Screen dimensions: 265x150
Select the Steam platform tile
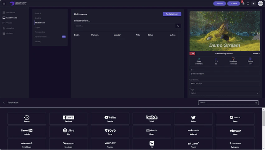click(235, 119)
